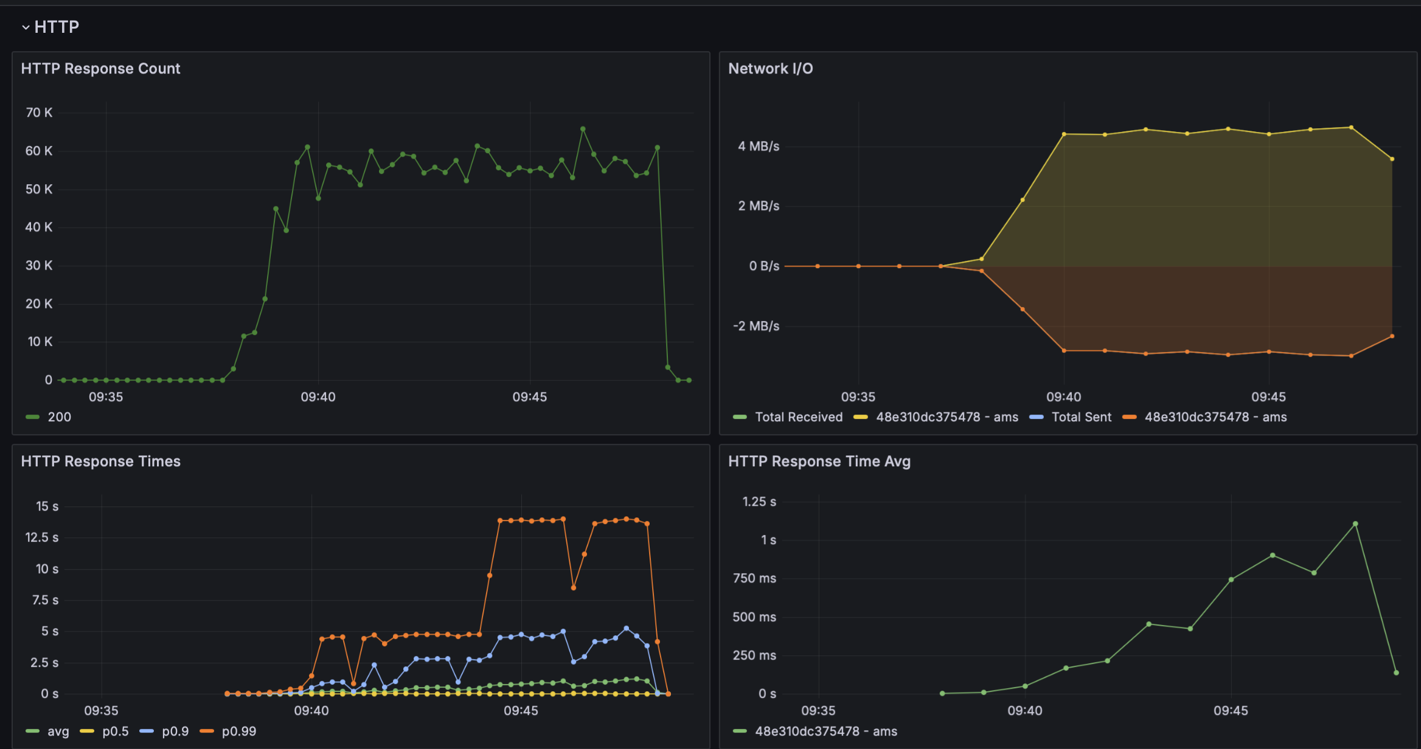Click the orange p0.99 legend color swatch

tap(207, 731)
